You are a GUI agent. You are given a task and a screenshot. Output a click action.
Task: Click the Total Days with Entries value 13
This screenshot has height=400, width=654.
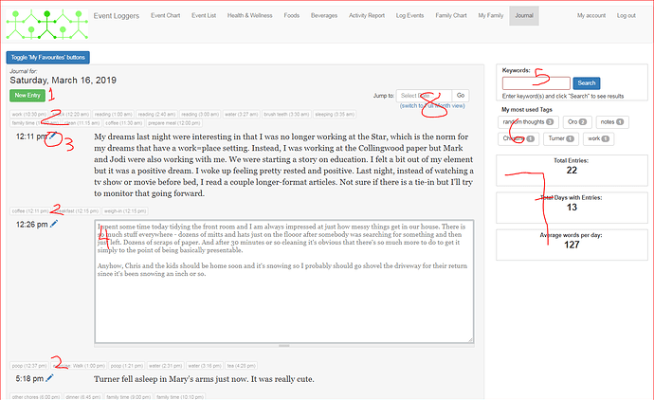[x=572, y=208]
